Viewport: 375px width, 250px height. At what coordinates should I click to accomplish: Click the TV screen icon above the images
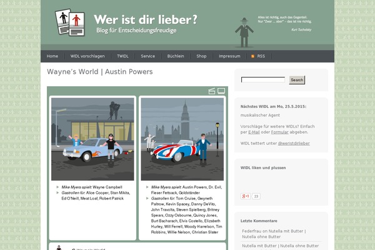[221, 91]
